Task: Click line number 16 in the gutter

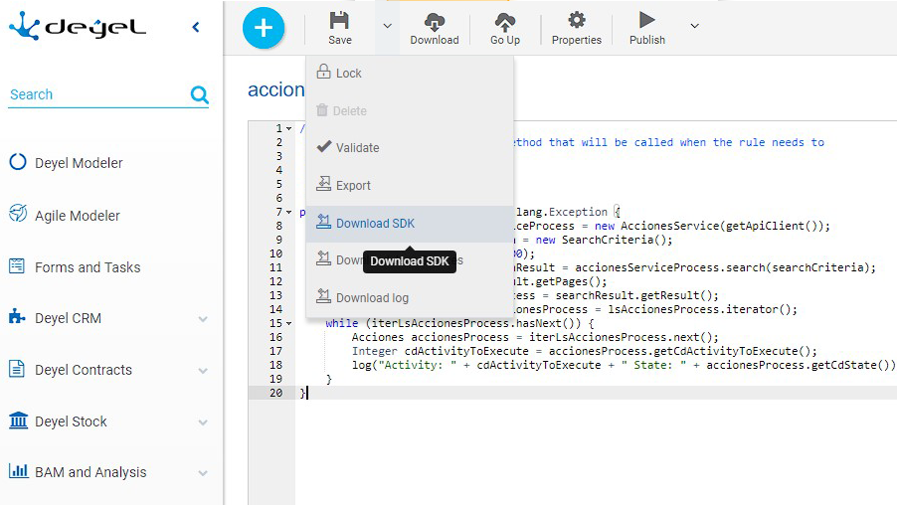Action: point(275,337)
